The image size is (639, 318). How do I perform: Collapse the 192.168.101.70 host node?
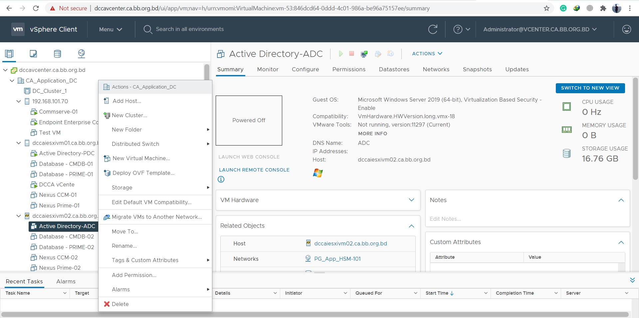coord(19,101)
